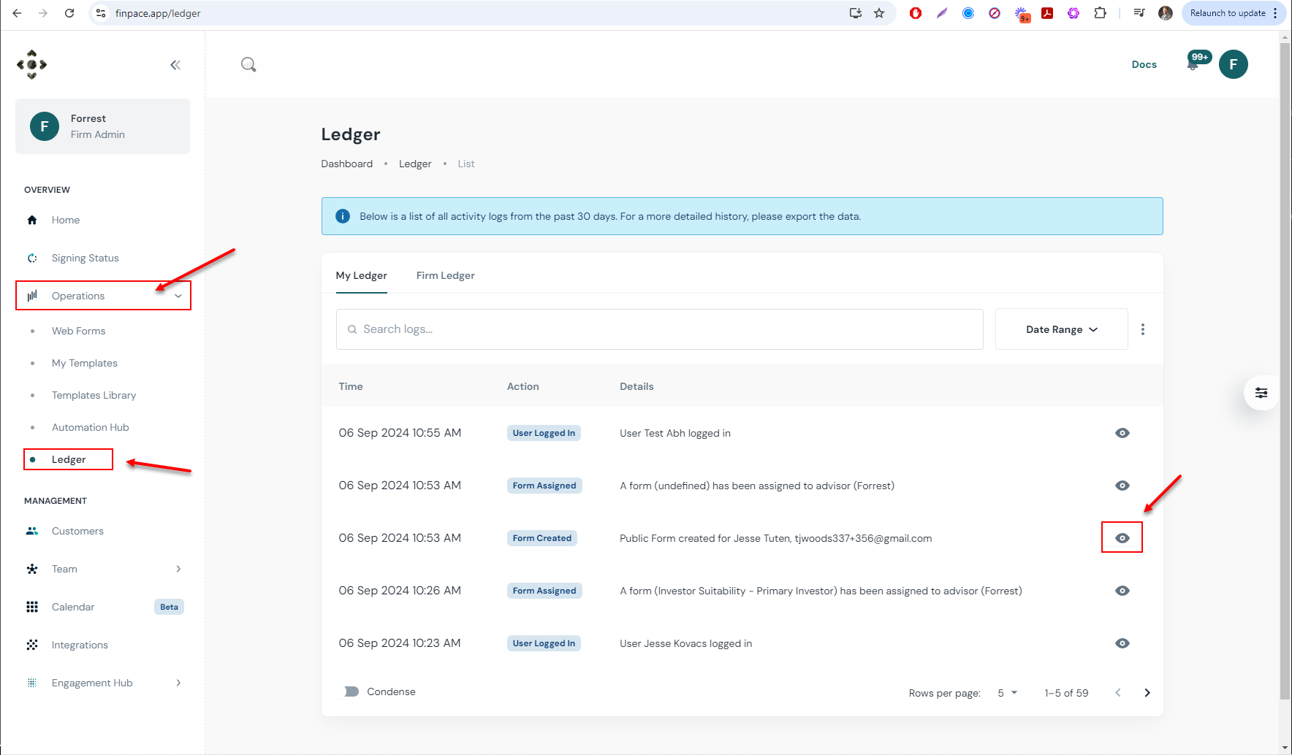Click Ledger breadcrumb link
Screen dimensions: 1292x755
(415, 164)
